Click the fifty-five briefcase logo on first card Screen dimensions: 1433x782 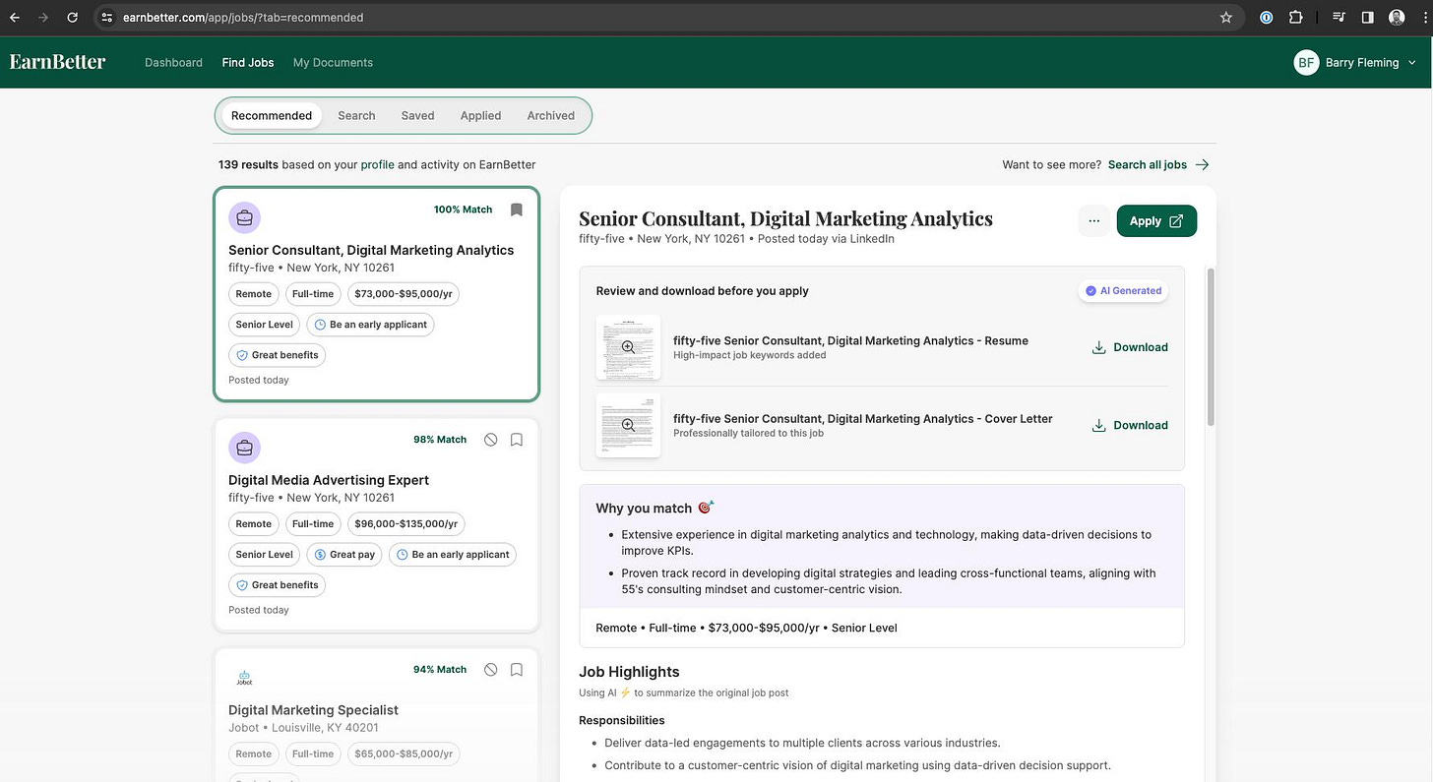point(244,217)
